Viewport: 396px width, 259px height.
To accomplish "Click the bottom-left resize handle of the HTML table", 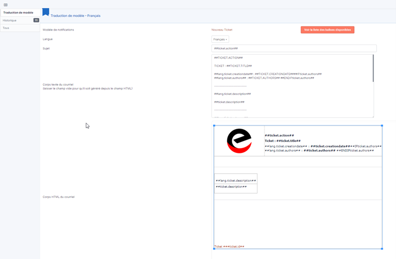I will click(x=214, y=249).
